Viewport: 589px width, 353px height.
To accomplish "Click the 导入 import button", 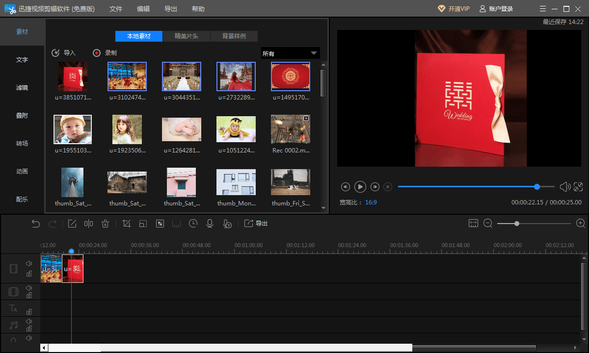I will [x=64, y=53].
